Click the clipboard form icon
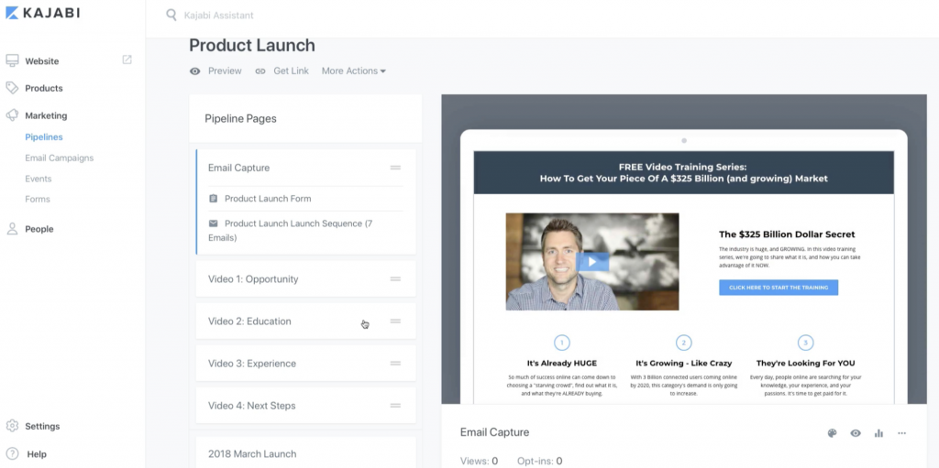Image resolution: width=939 pixels, height=468 pixels. 213,198
